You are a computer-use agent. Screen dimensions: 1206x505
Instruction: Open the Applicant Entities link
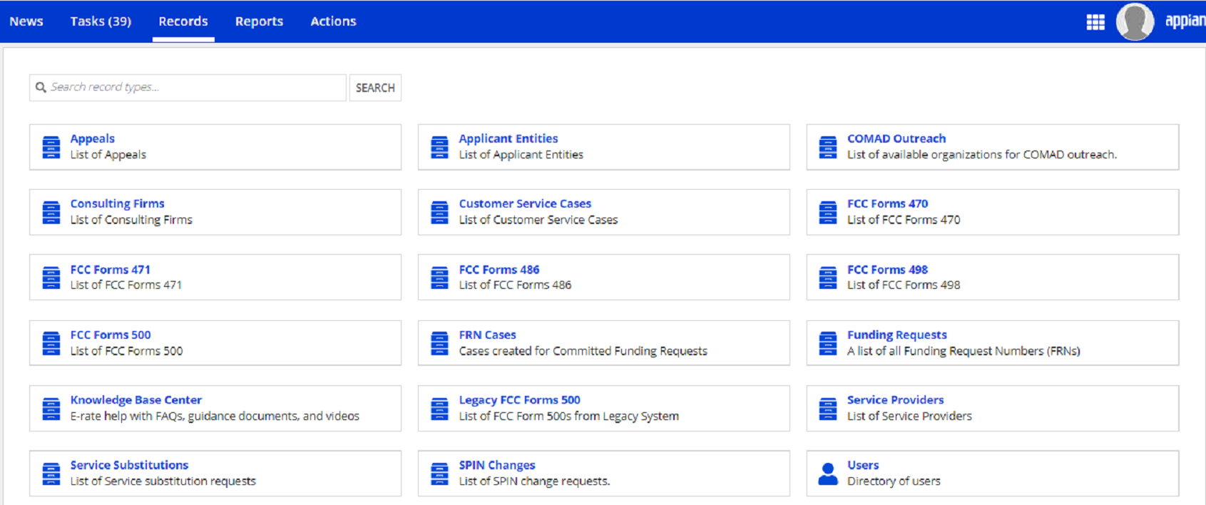click(x=508, y=138)
